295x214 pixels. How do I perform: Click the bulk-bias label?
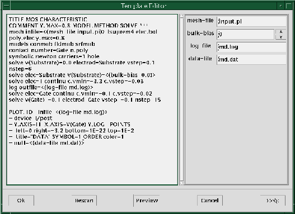[x=200, y=33]
